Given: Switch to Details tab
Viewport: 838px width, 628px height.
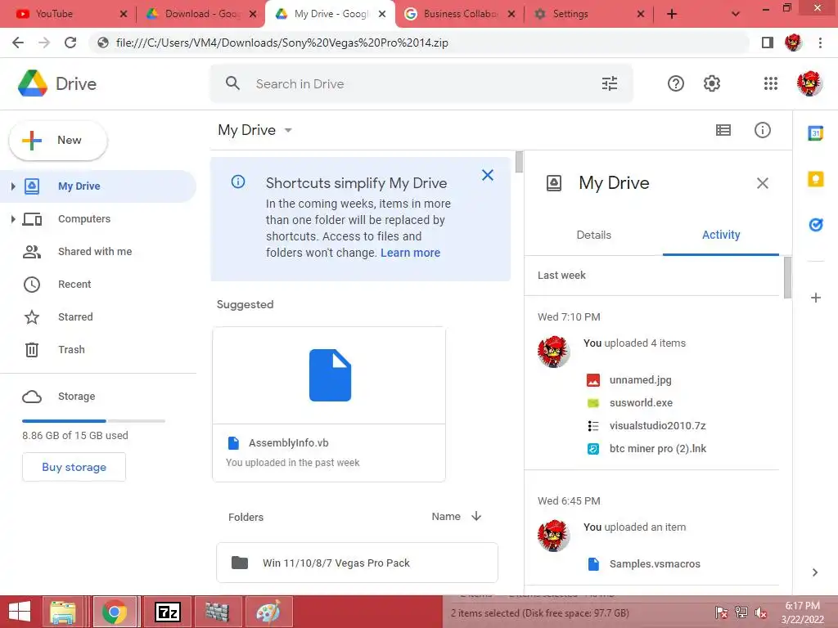Looking at the screenshot, I should (x=594, y=235).
